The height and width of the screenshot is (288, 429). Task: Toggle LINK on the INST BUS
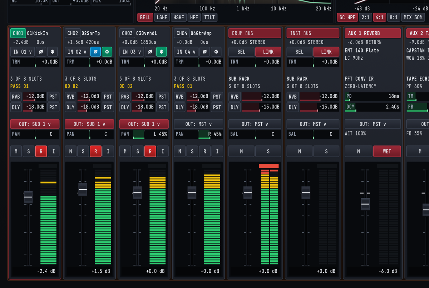point(326,52)
